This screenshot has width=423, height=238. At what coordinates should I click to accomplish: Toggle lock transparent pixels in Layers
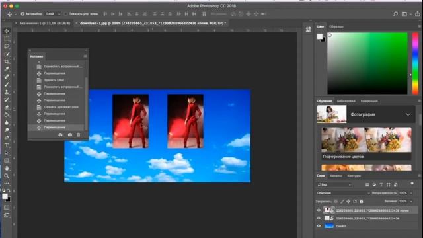[336, 201]
